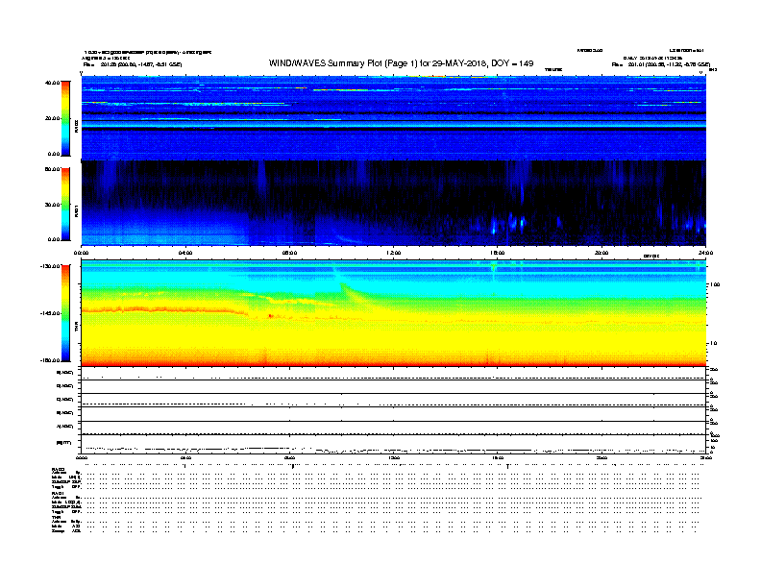Click 16:00 tick below the RAD1 panel
The image size is (761, 588).
[x=498, y=253]
